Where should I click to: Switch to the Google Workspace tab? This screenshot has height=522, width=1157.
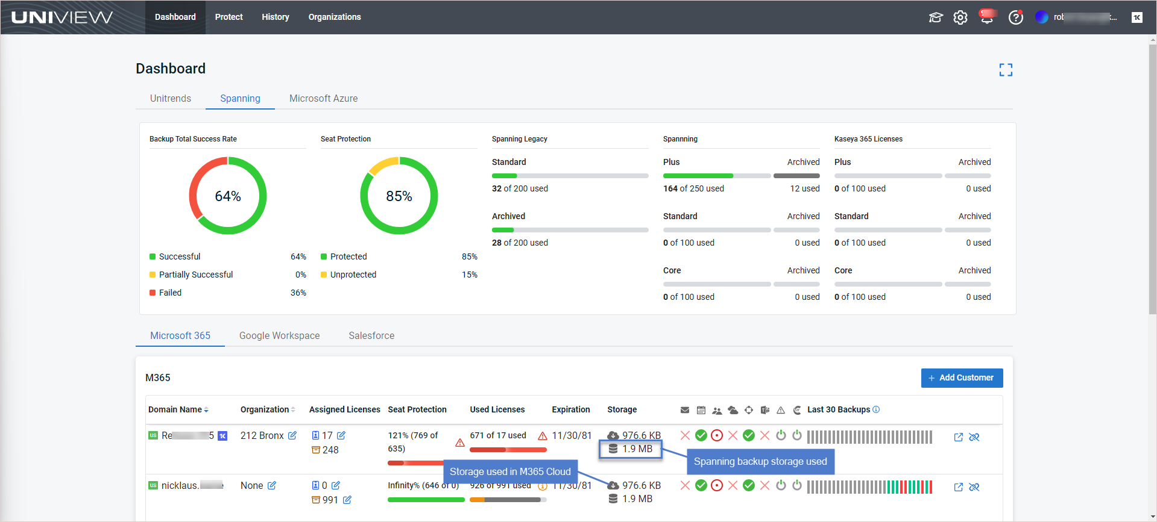(279, 335)
